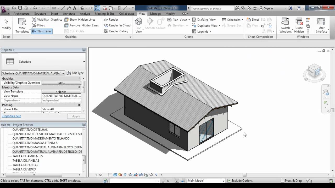335x188 pixels.
Task: Select TABELA DE PORTAS in Project Browser
Action: 25,165
